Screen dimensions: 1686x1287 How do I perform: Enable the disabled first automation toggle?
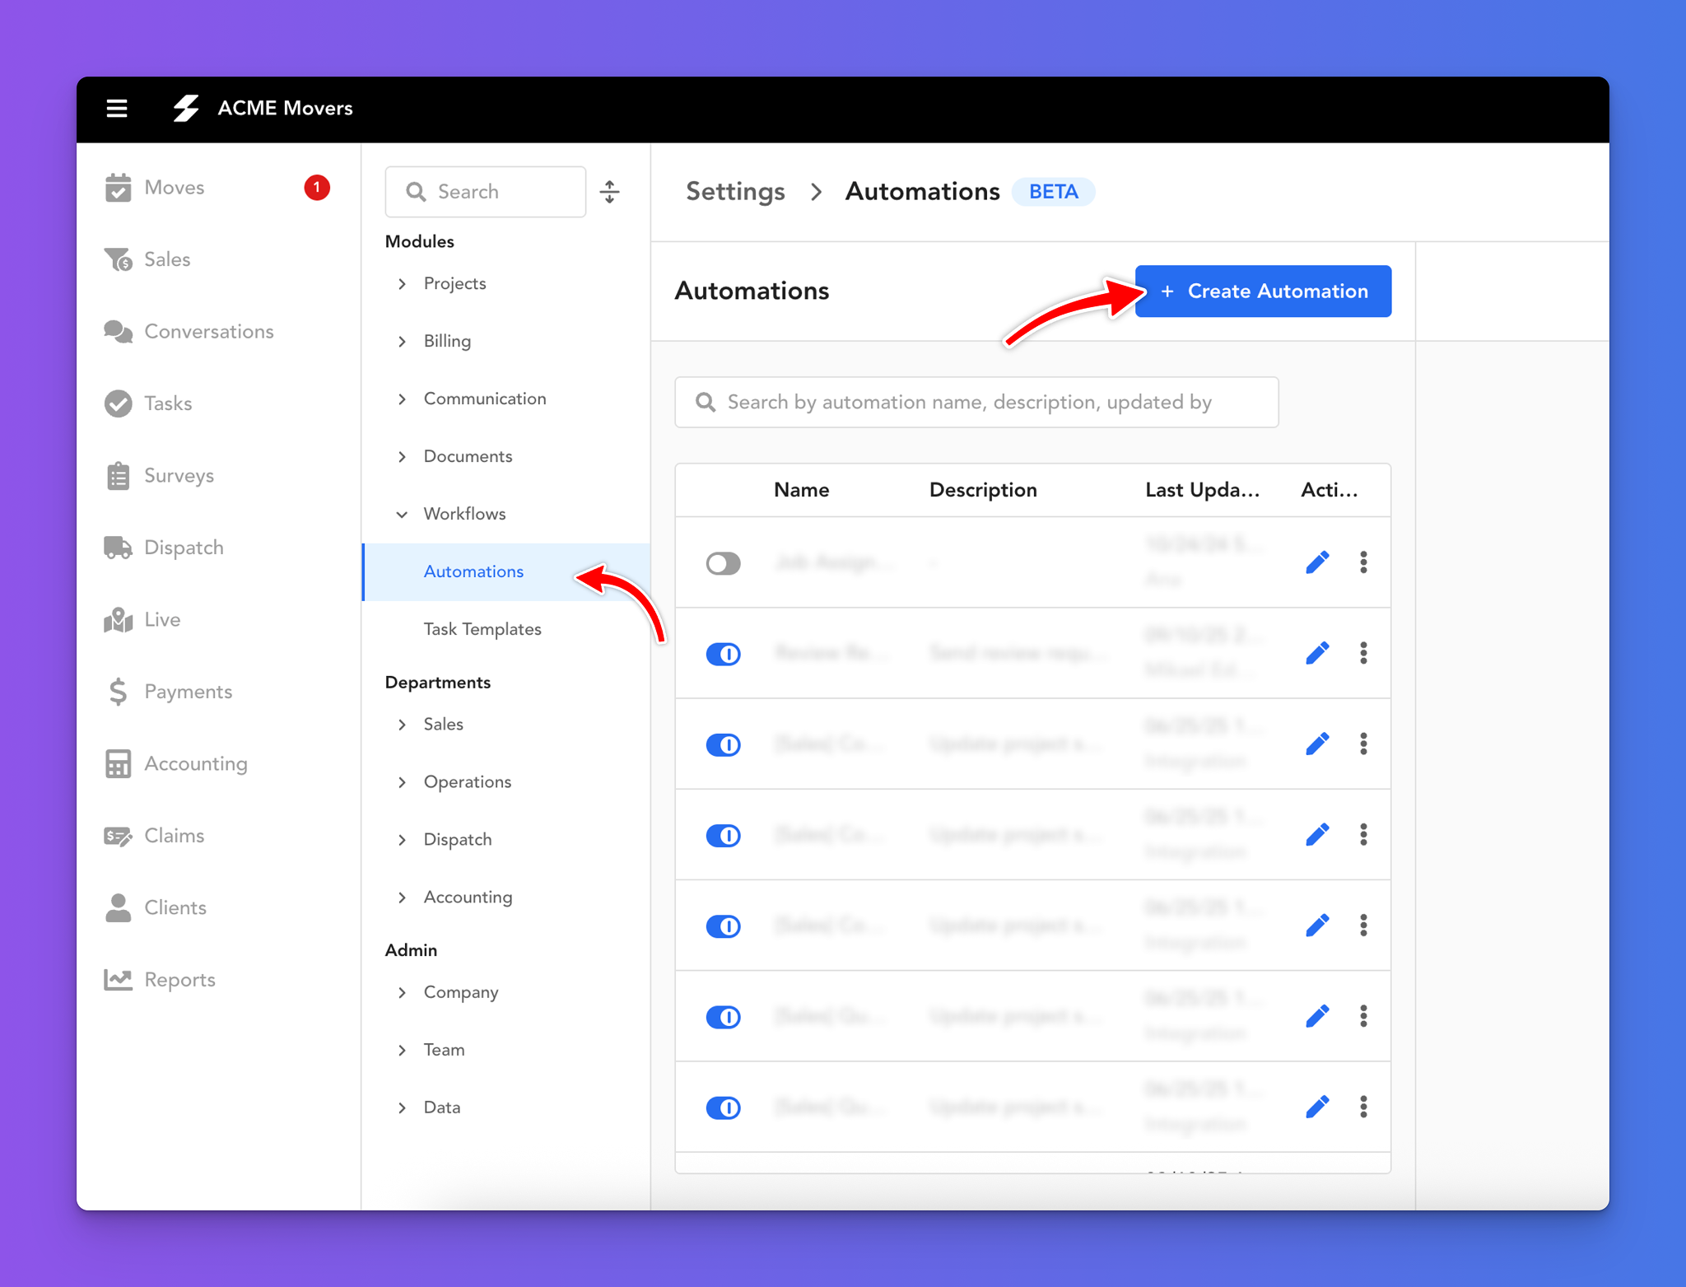[723, 563]
